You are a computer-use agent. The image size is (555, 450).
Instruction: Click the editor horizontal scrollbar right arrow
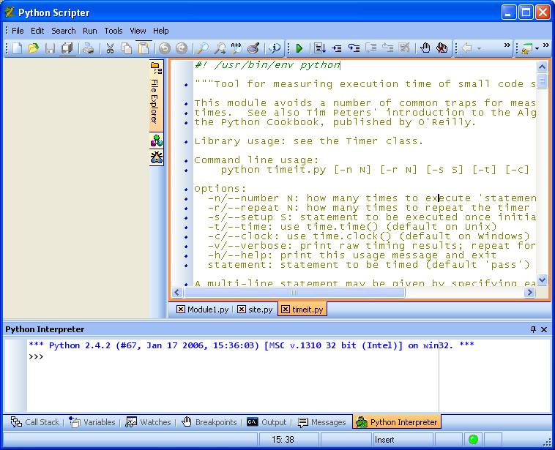529,292
